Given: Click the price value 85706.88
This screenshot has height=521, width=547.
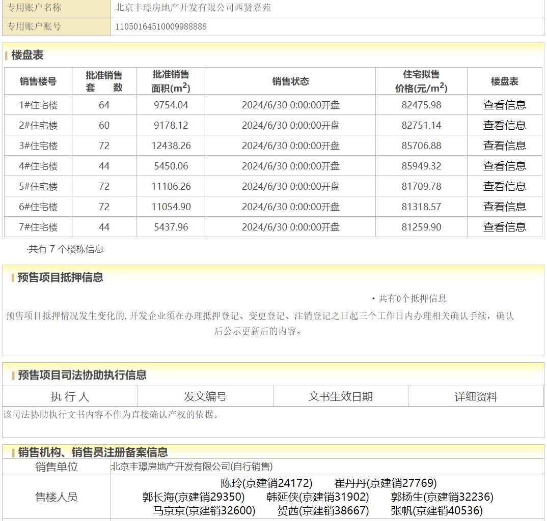Looking at the screenshot, I should (421, 146).
